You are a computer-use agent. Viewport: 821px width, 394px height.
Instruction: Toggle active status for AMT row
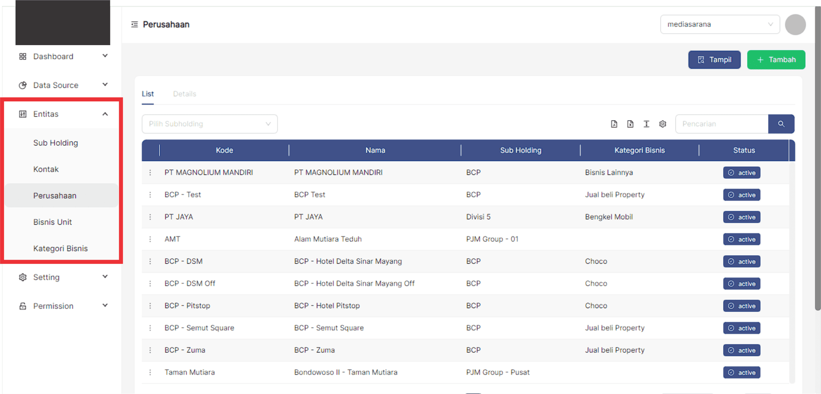[741, 239]
